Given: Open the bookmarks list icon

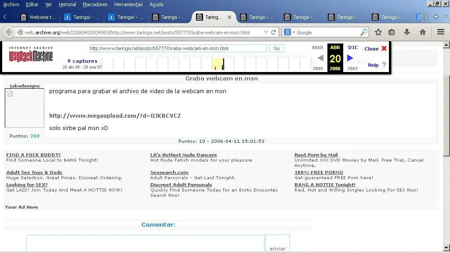Looking at the screenshot, I should click(392, 32).
